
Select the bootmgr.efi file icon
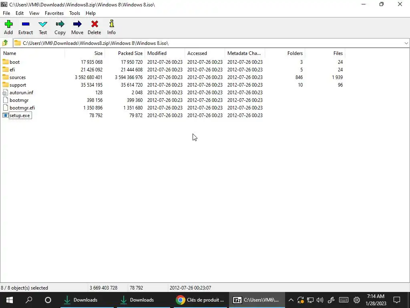tap(6, 107)
